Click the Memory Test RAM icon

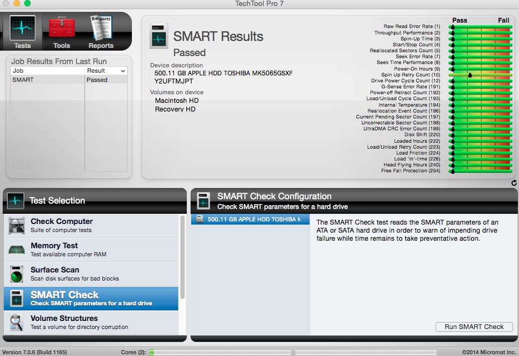pos(17,250)
